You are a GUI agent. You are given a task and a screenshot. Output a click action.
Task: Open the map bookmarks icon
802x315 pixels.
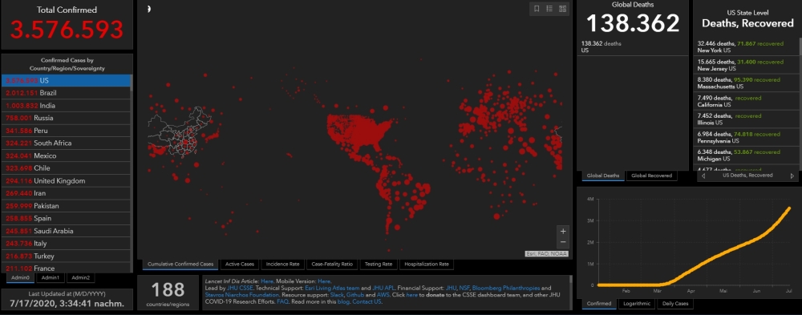[x=537, y=9]
